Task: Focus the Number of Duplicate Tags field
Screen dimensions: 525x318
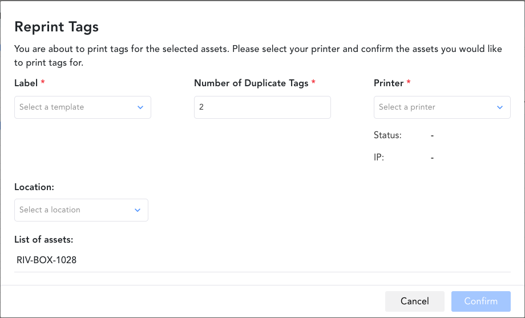Action: [262, 107]
